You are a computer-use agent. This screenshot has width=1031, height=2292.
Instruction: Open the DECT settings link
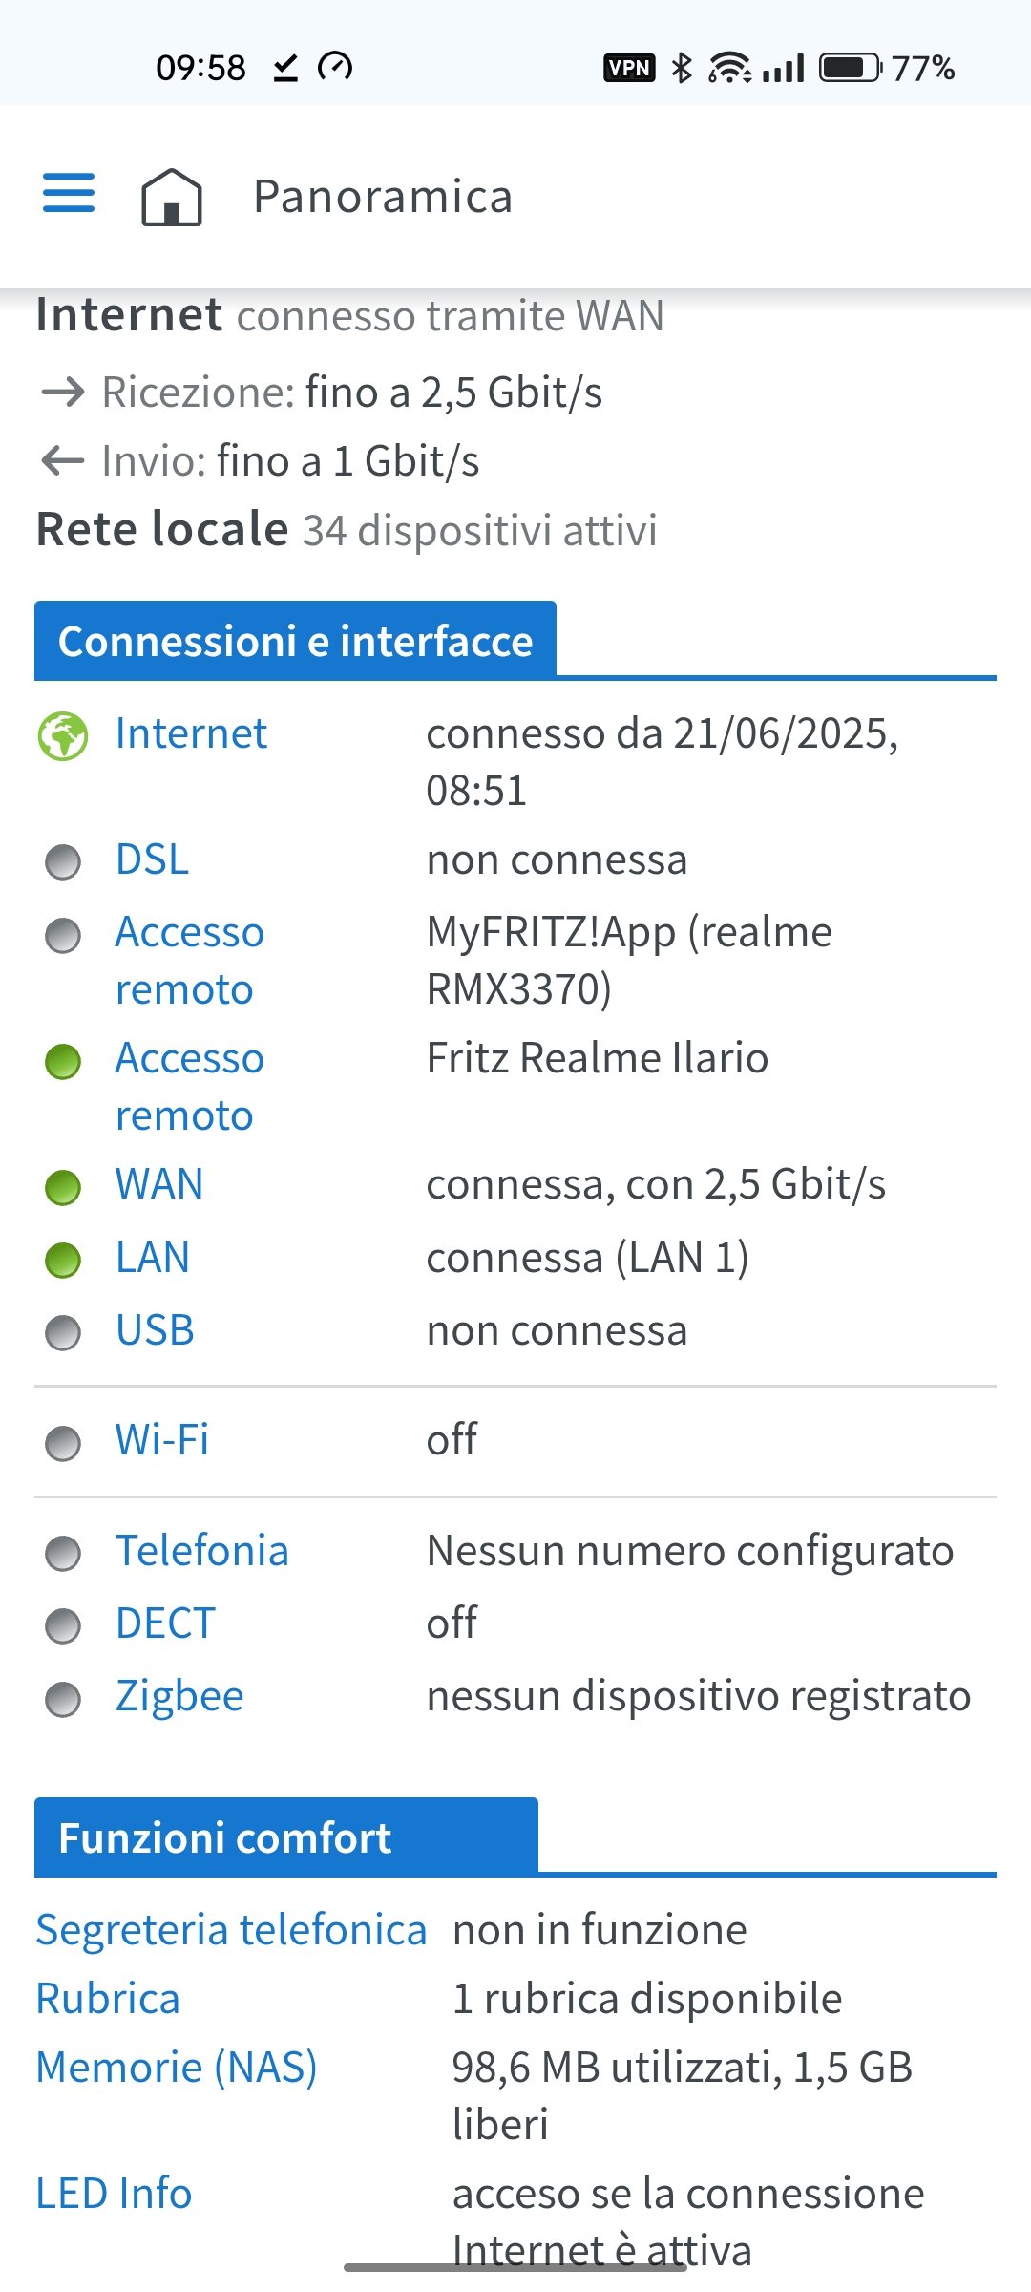coord(165,1623)
